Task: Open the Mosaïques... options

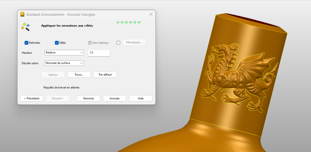Action: 134,42
